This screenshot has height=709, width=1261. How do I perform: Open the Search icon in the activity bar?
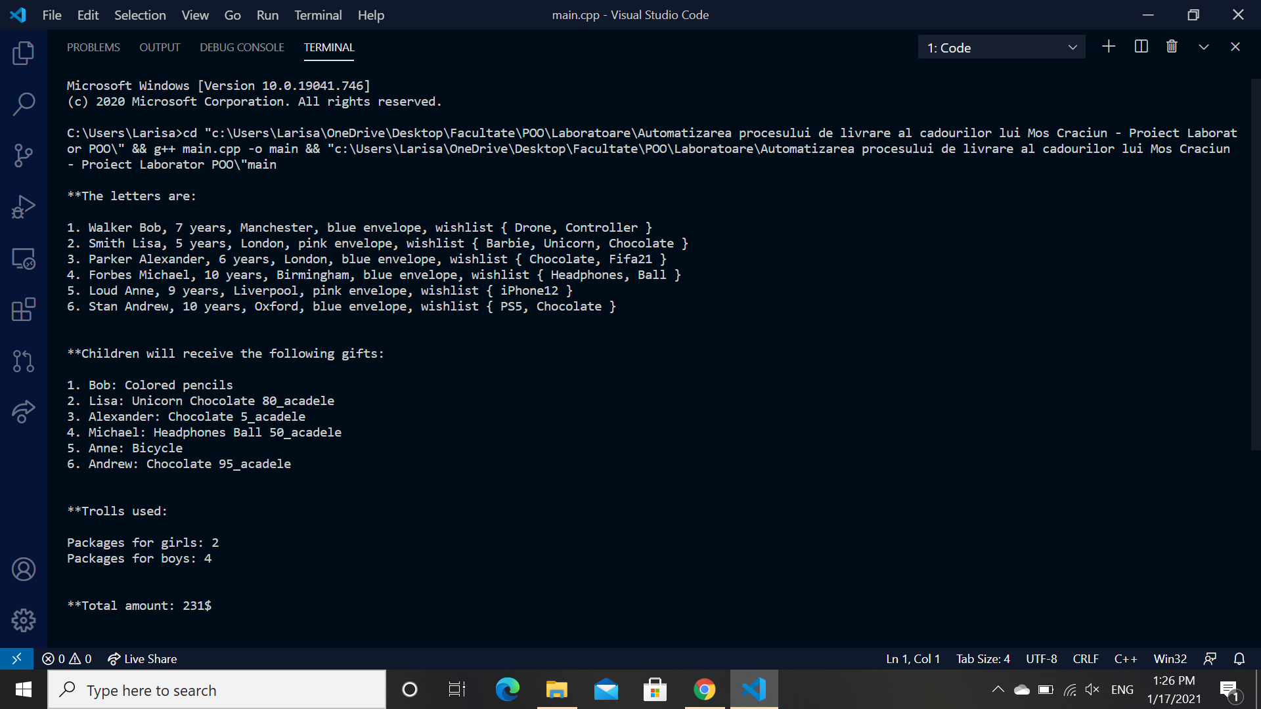(24, 104)
